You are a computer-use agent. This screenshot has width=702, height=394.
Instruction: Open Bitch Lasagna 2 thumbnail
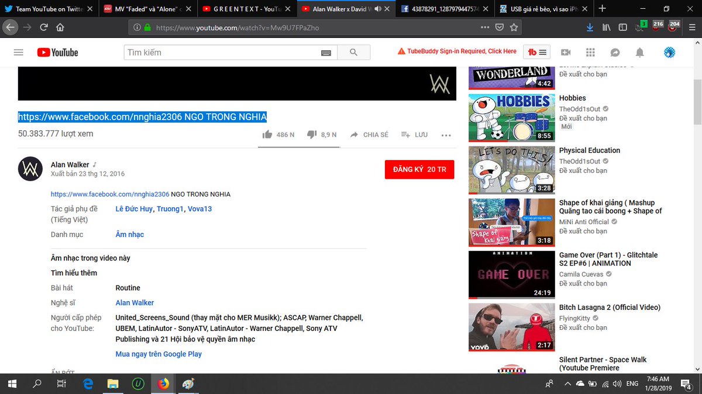pos(511,326)
